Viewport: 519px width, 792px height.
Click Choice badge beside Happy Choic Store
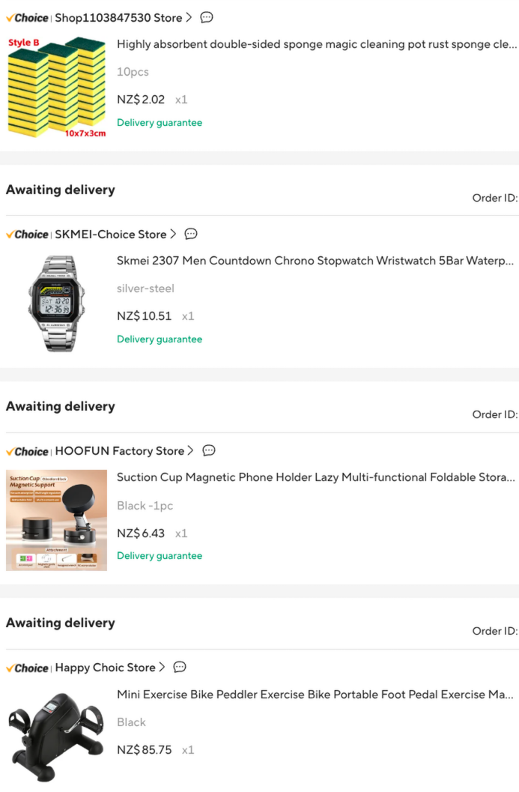pyautogui.click(x=27, y=668)
